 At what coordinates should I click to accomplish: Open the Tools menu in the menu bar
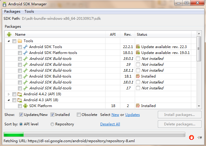tap(29, 12)
